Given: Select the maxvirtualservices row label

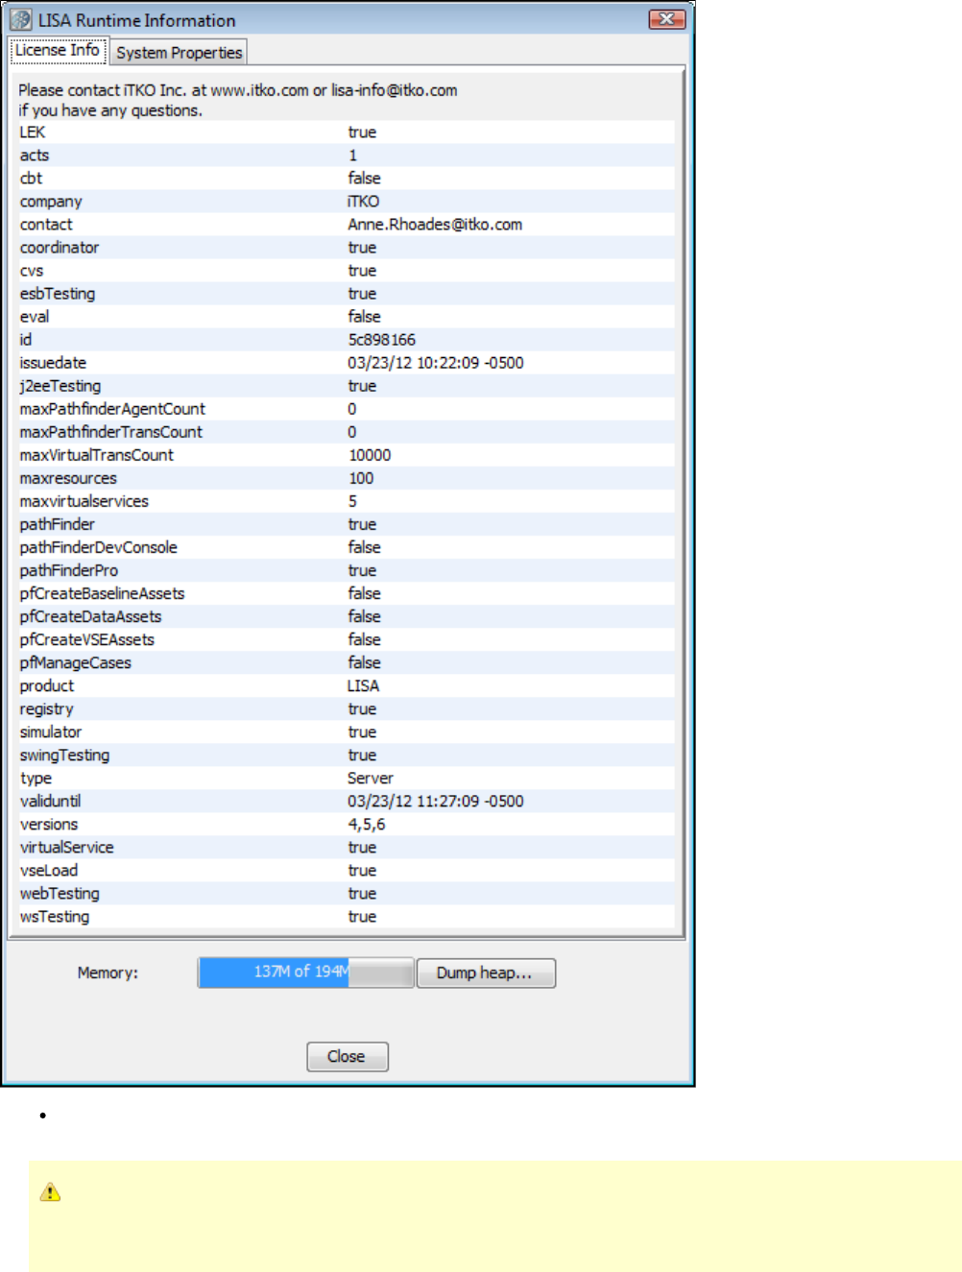Looking at the screenshot, I should point(84,501).
